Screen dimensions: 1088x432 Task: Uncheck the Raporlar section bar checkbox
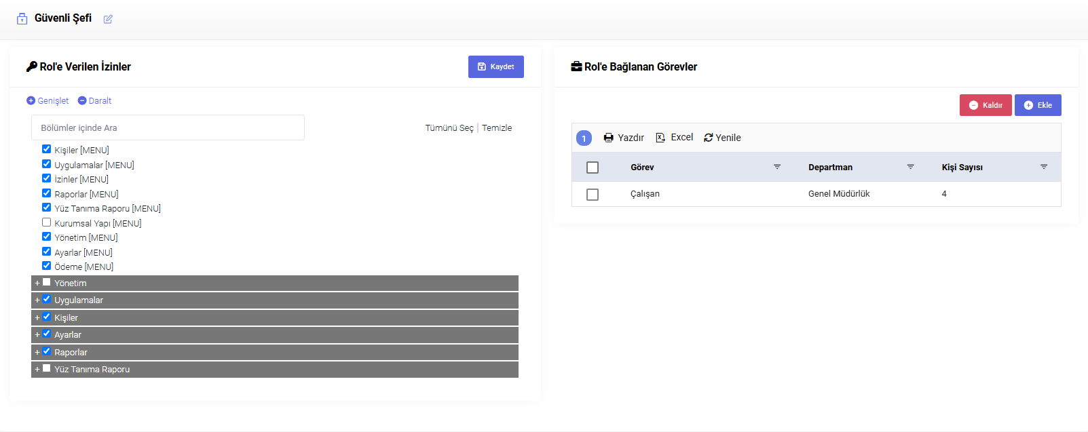pyautogui.click(x=47, y=351)
